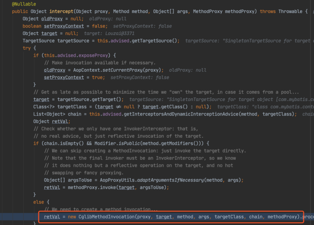Click the 'public' keyword in method signature
Screen dimensions: 314x225
20,11
